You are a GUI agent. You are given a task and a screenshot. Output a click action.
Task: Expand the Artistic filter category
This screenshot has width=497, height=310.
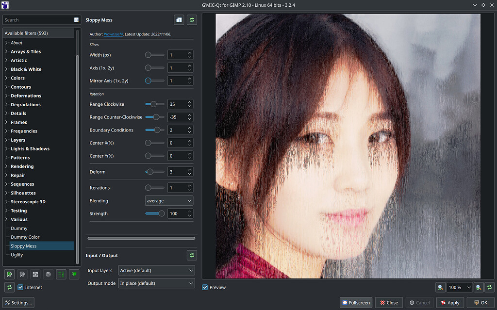pyautogui.click(x=18, y=60)
